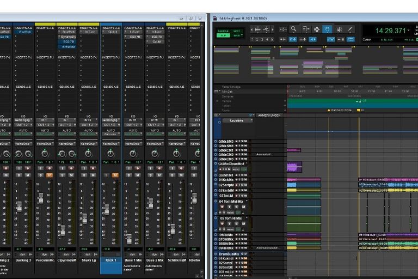
Task: Select the Scrubber speaker tool
Action: point(339,29)
